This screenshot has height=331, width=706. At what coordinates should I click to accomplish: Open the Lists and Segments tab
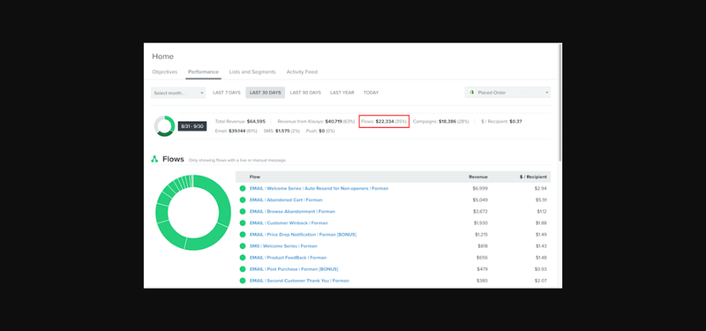pyautogui.click(x=252, y=72)
